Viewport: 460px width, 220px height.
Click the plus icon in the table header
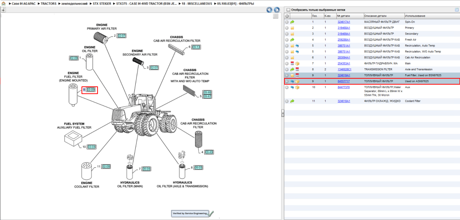point(287,16)
